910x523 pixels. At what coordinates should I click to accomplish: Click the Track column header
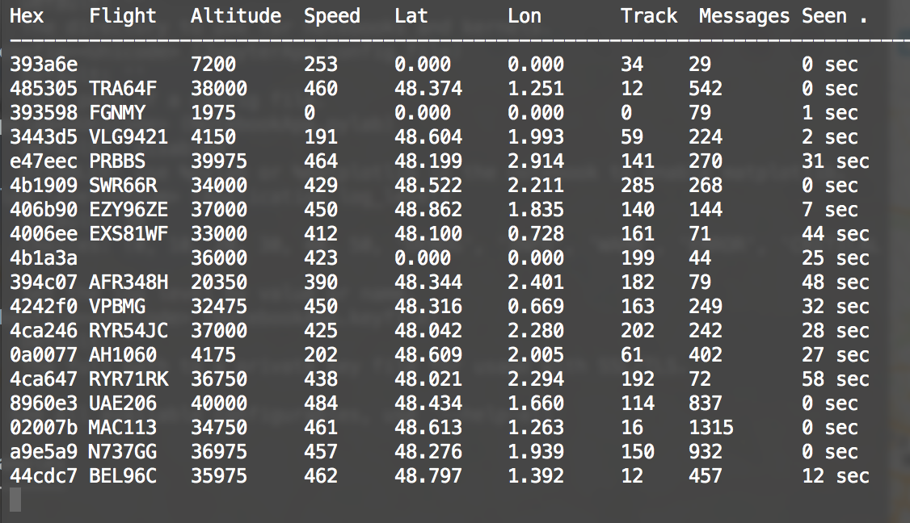point(649,16)
